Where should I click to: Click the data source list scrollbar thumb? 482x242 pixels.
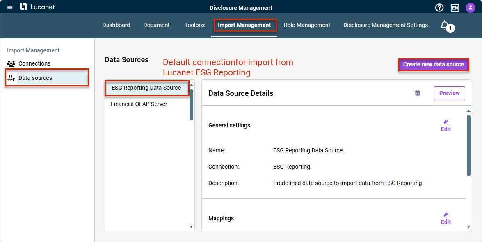(191, 104)
